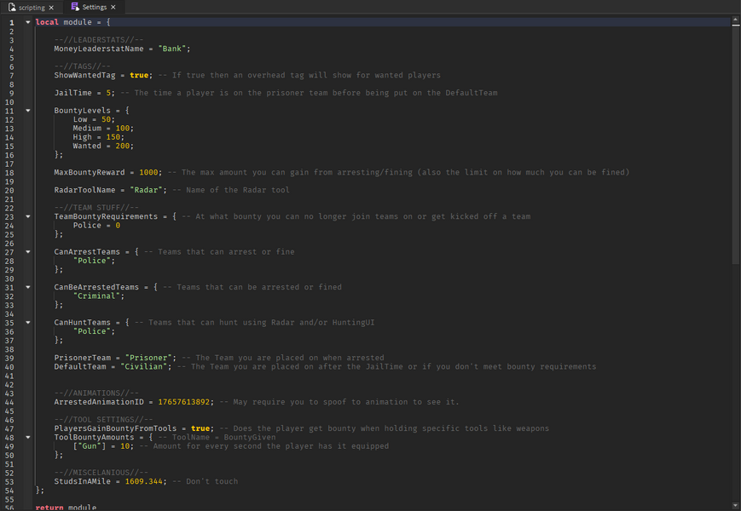Image resolution: width=741 pixels, height=511 pixels.
Task: Click the PrisonerTeam variable name
Action: [x=82, y=358]
